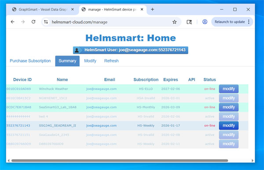Click email link in Winchuck Weather row

(101, 89)
